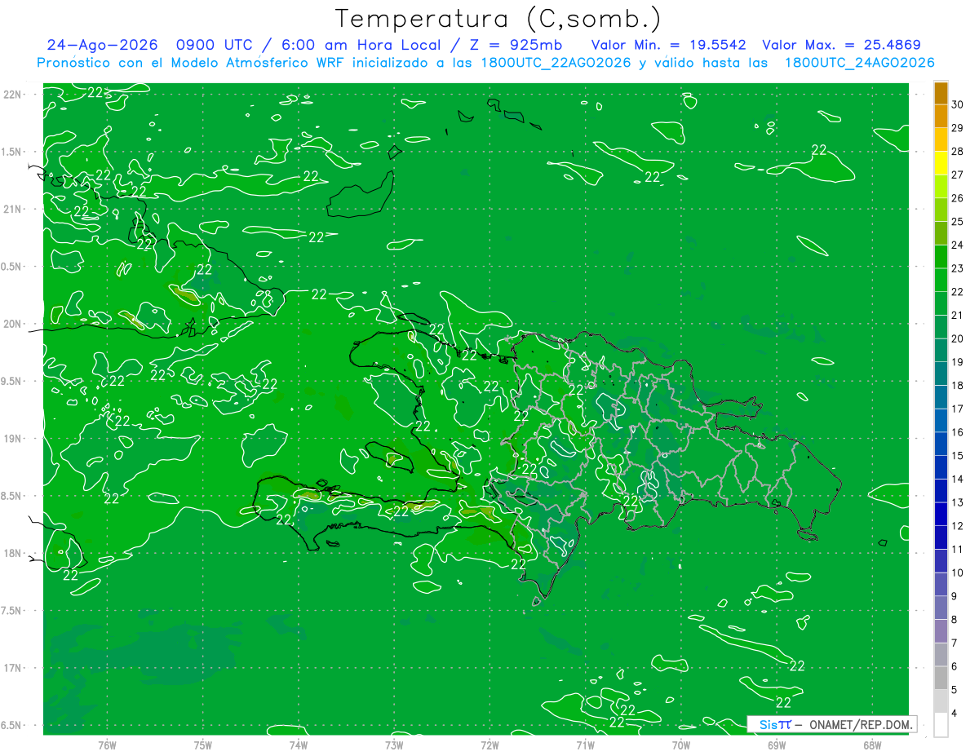The height and width of the screenshot is (756, 979).
Task: Click the green legend swatch between 22 and 23
Action: coord(941,280)
